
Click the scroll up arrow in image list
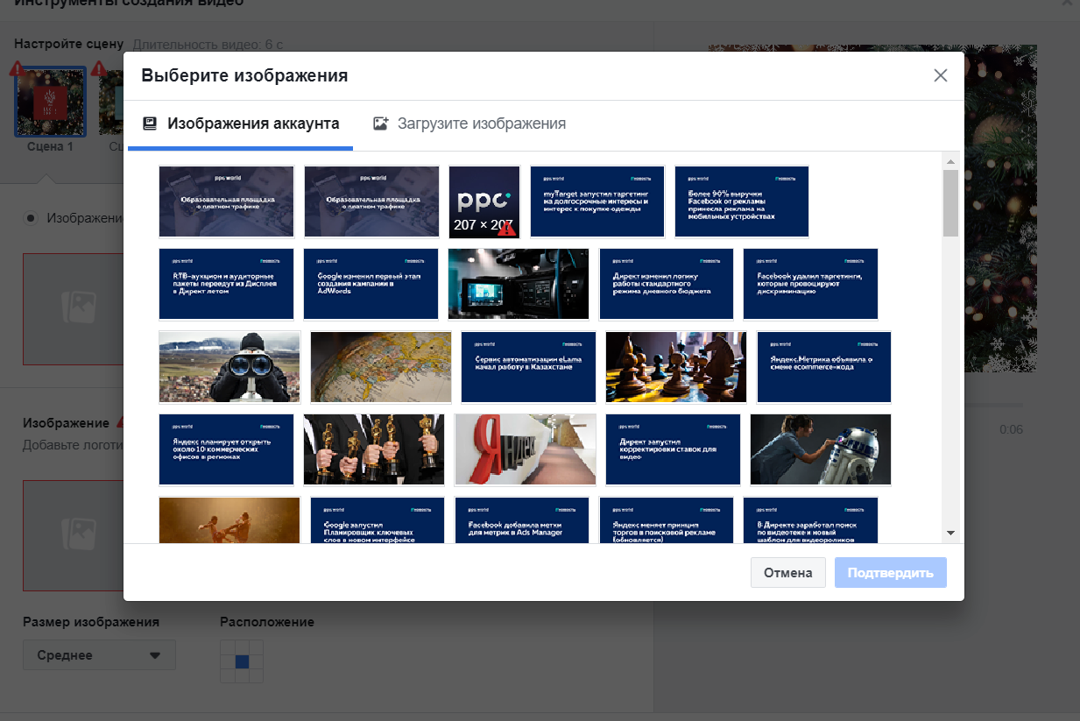(950, 162)
